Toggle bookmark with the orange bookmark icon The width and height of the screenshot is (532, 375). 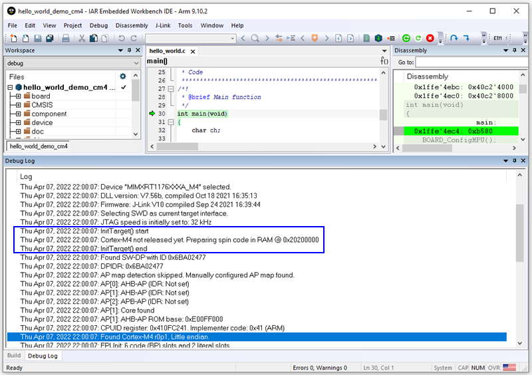tap(315, 38)
